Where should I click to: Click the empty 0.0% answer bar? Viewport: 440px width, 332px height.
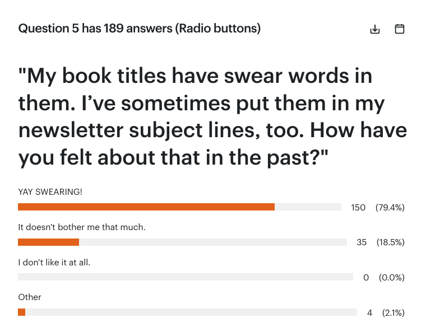(185, 277)
